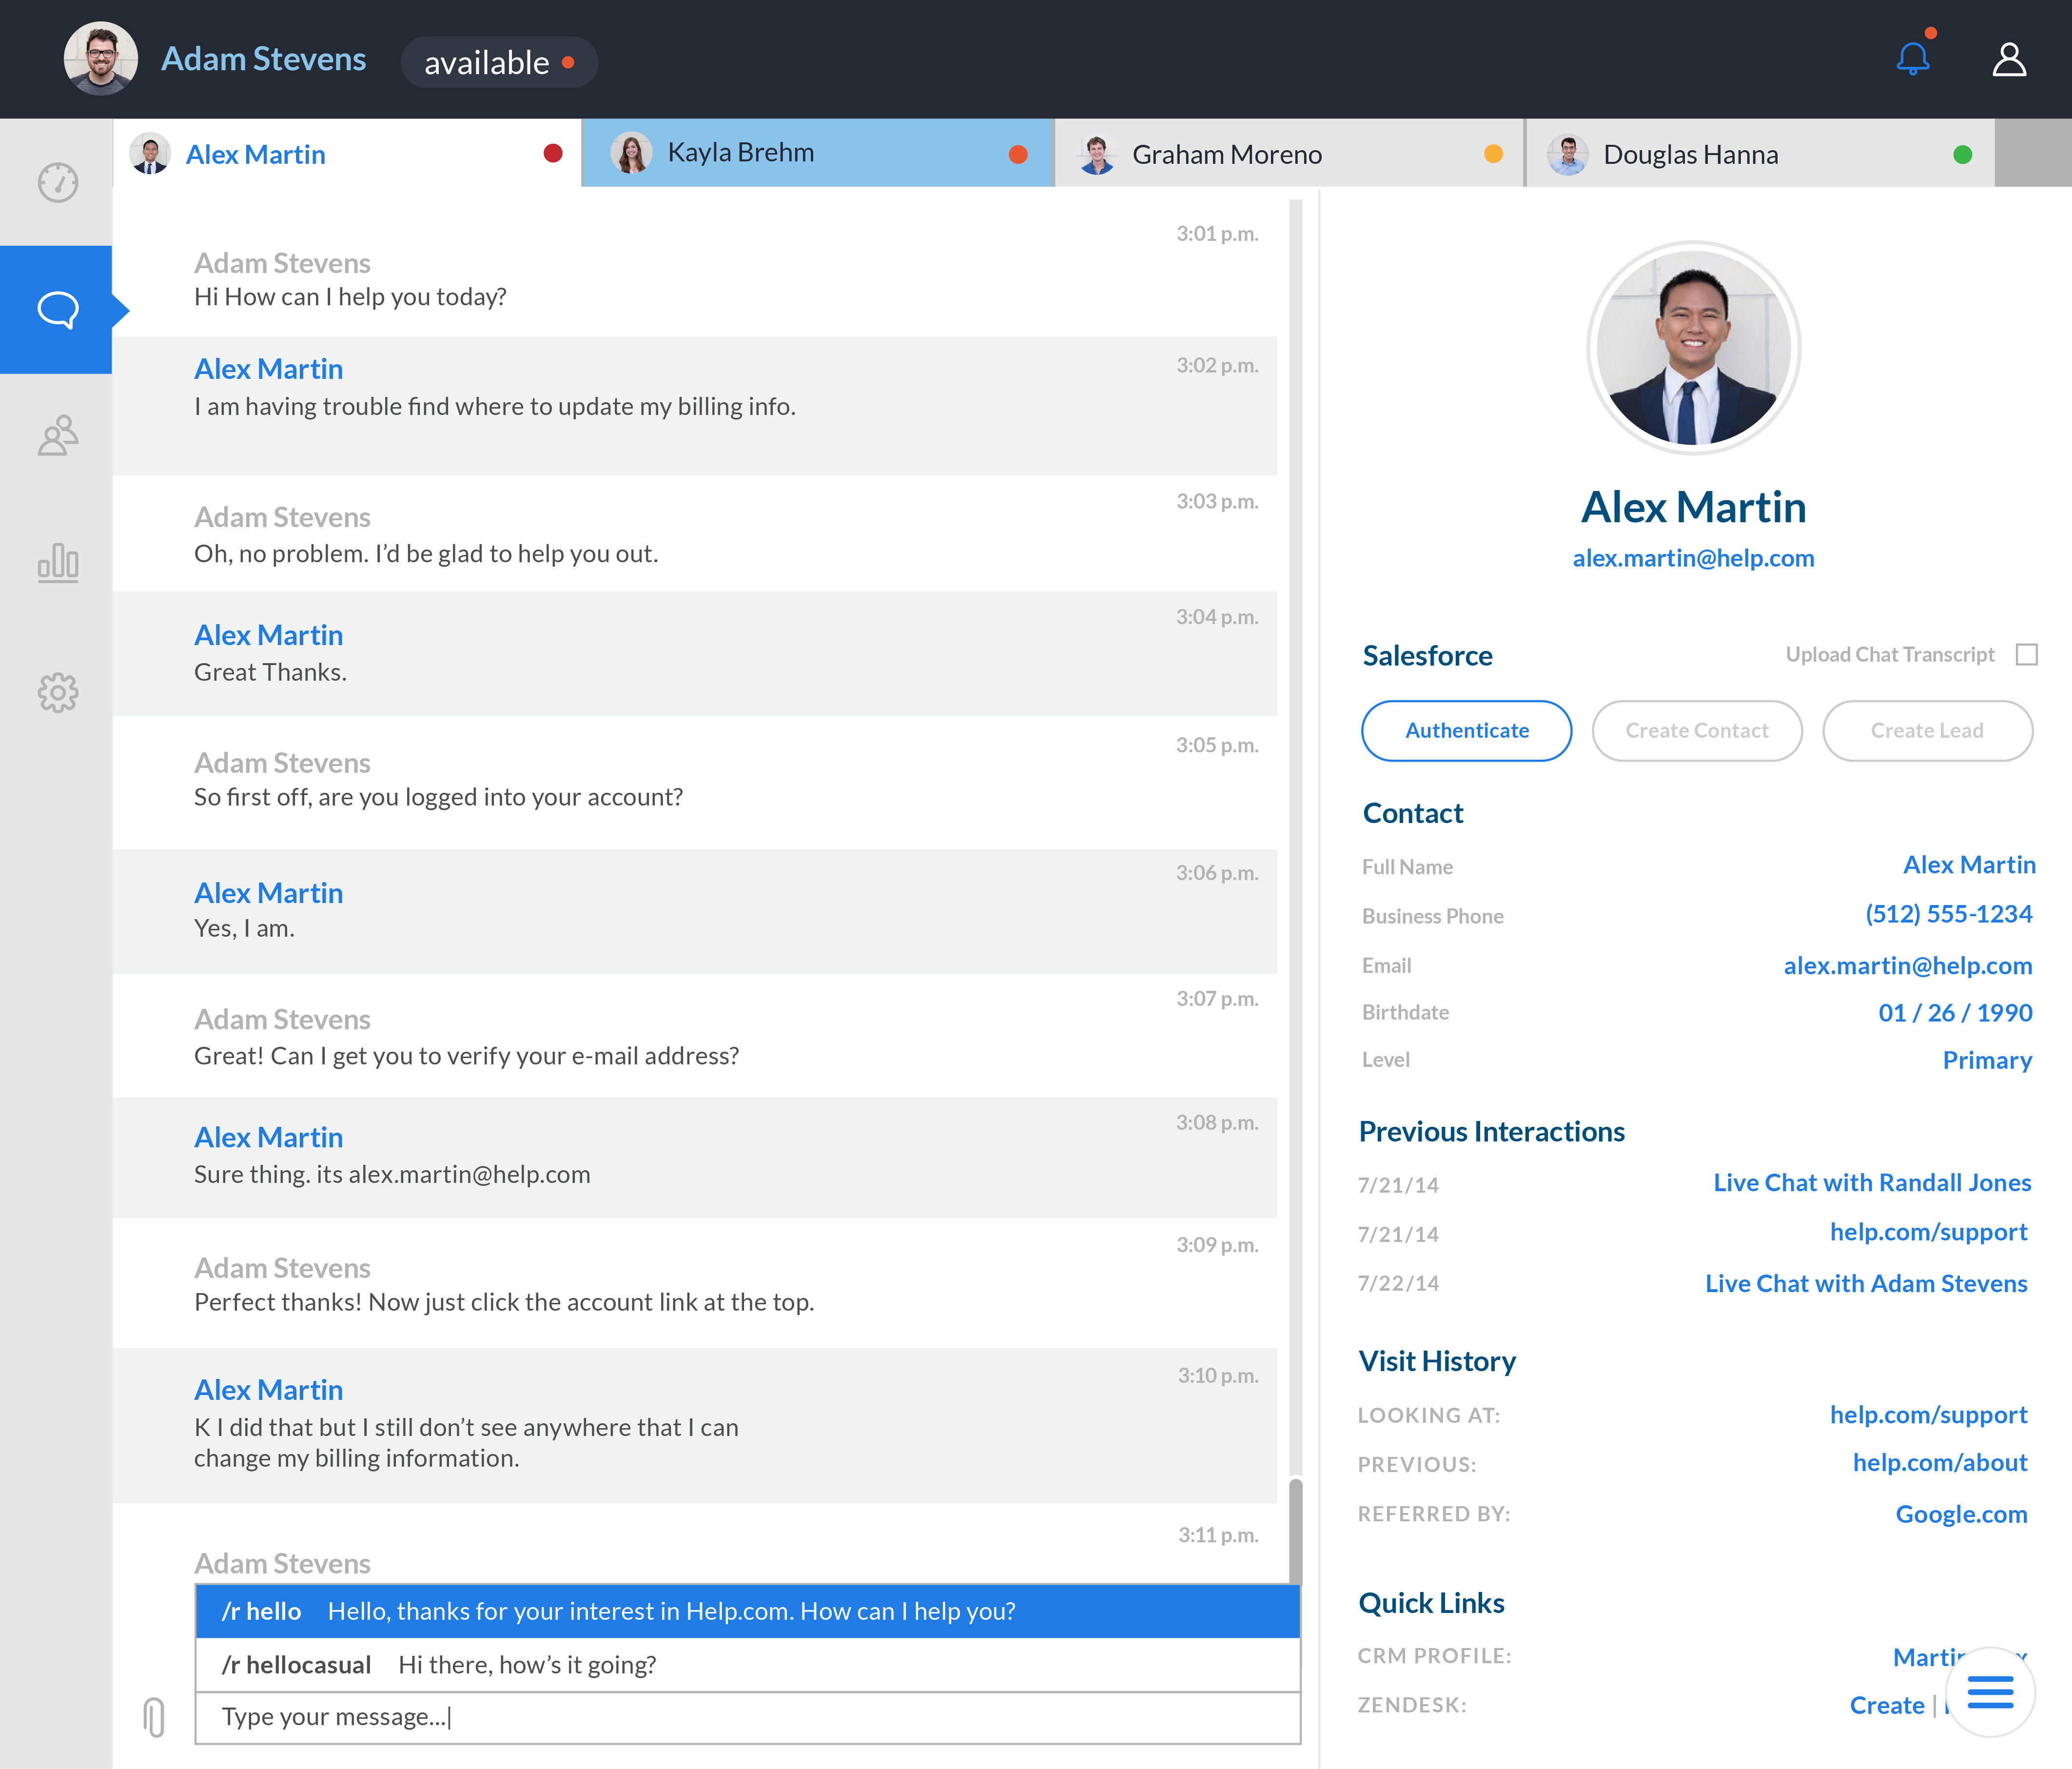Choose the /r hello canned response
Image resolution: width=2072 pixels, height=1769 pixels.
pos(747,1611)
